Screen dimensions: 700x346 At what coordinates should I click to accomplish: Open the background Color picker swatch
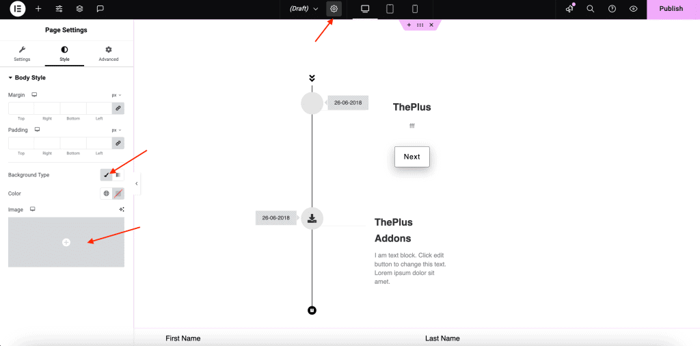(x=118, y=194)
